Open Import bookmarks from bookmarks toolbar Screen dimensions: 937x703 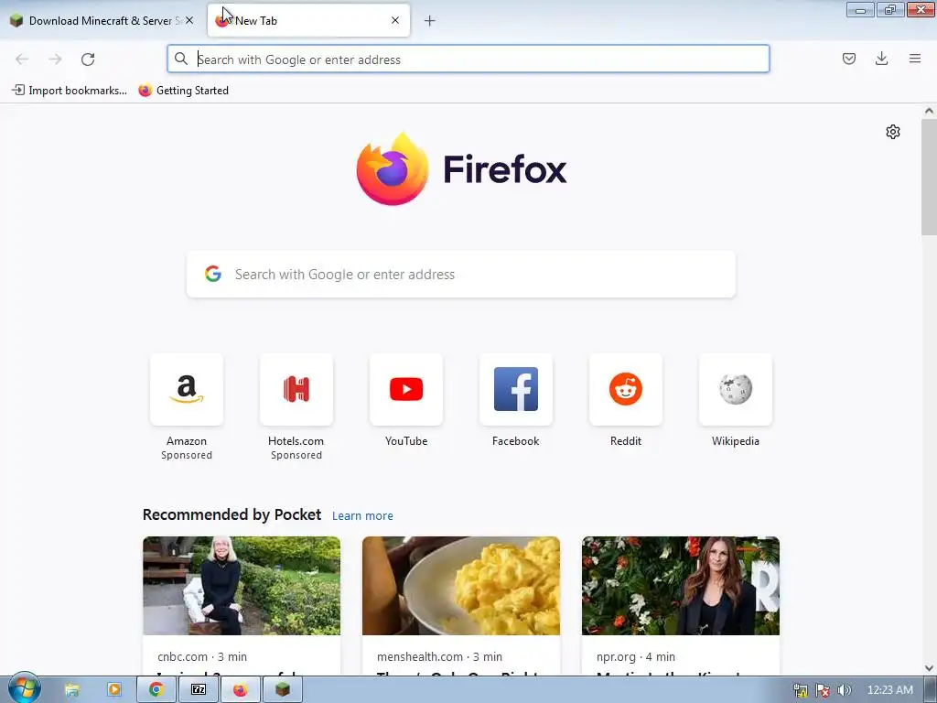pos(70,91)
